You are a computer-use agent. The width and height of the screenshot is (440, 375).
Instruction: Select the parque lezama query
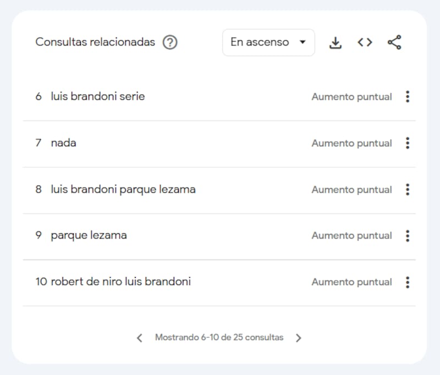89,236
